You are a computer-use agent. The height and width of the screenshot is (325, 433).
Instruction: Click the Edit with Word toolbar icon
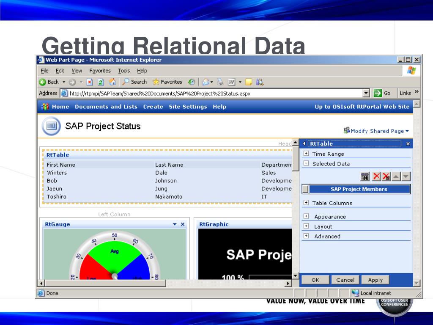(x=231, y=82)
